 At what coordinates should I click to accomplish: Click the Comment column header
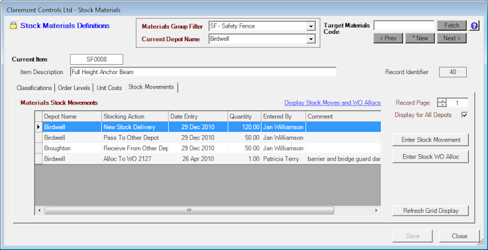click(343, 116)
